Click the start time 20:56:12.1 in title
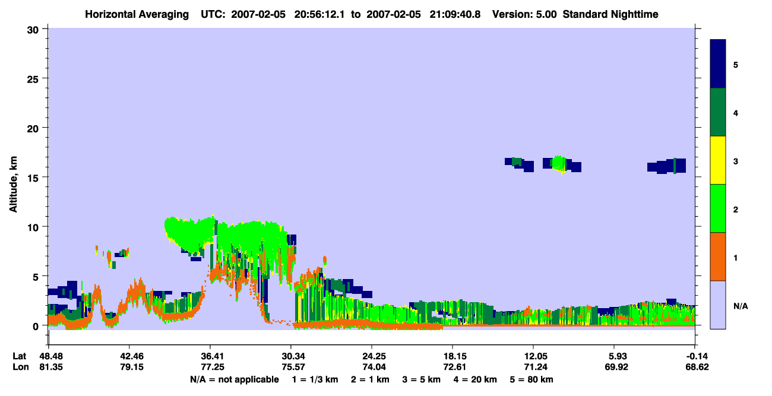This screenshot has width=772, height=396. pyautogui.click(x=321, y=14)
